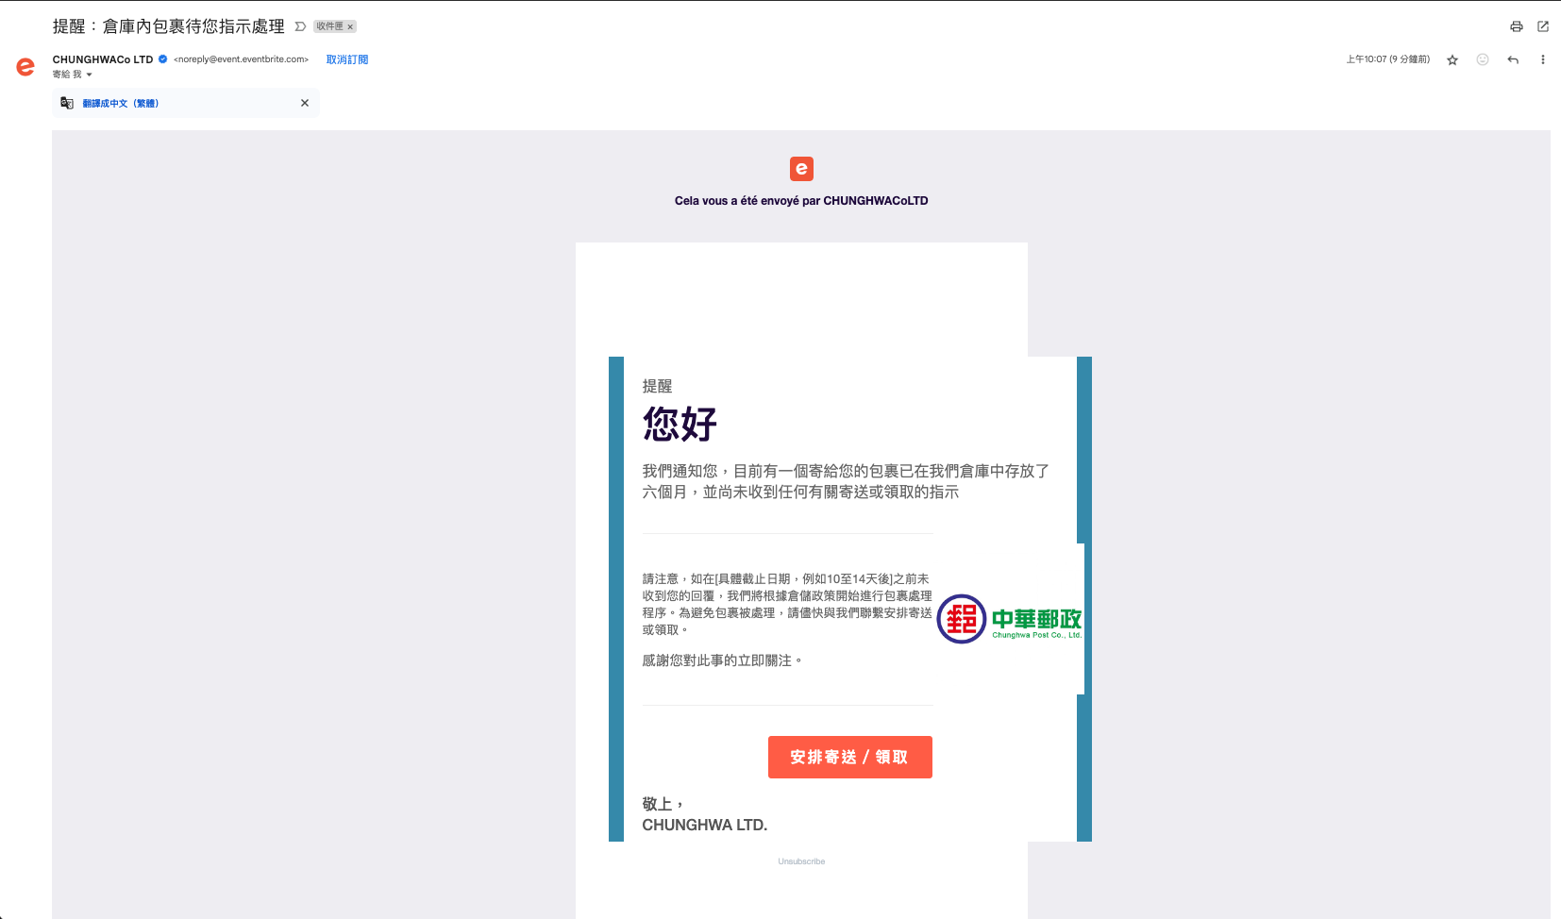Screen dimensions: 1561x919
Task: Click the orange Eventbrite logo in email
Action: coord(801,169)
